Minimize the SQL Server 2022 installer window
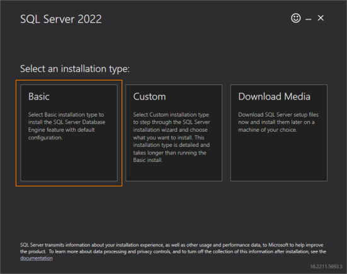This screenshot has width=347, height=274. click(x=309, y=20)
